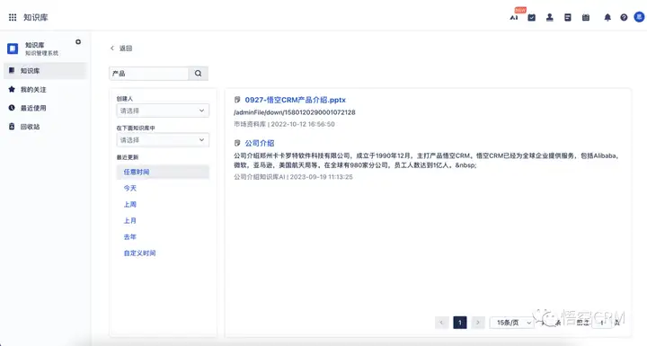Click the path /adminFile/down/1580120290001072128
The width and height of the screenshot is (647, 346).
(295, 112)
